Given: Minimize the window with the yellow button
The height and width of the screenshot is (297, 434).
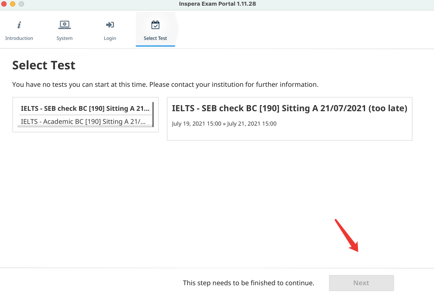Looking at the screenshot, I should pos(12,4).
